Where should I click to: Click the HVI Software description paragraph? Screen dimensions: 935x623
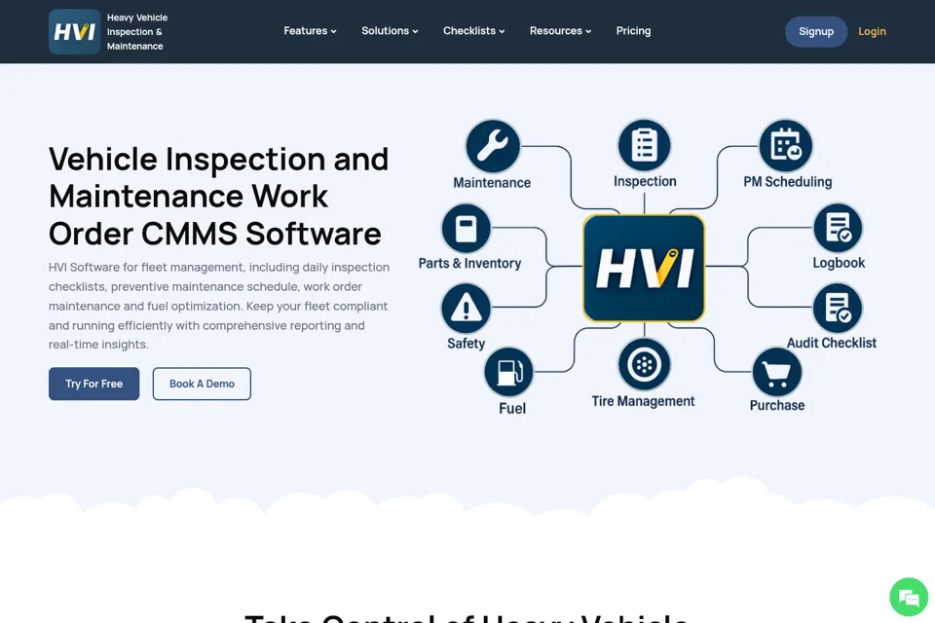(219, 306)
